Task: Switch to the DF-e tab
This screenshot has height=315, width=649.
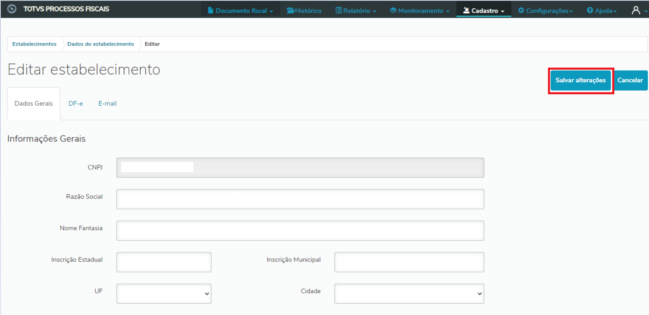Action: click(76, 103)
